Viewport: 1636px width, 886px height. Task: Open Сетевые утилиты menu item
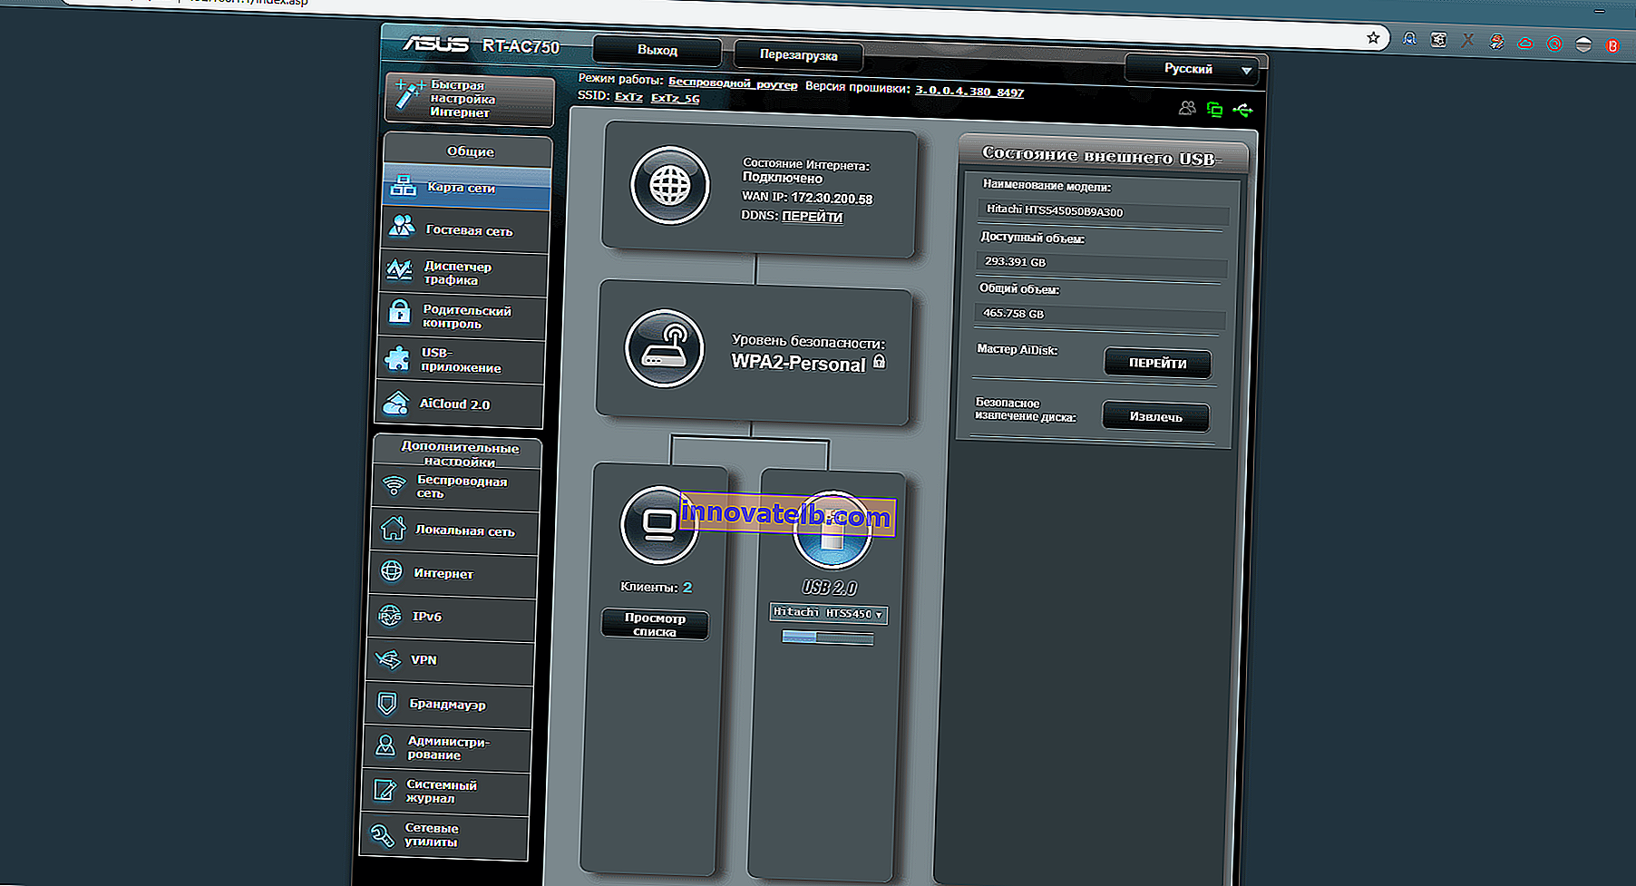[443, 835]
